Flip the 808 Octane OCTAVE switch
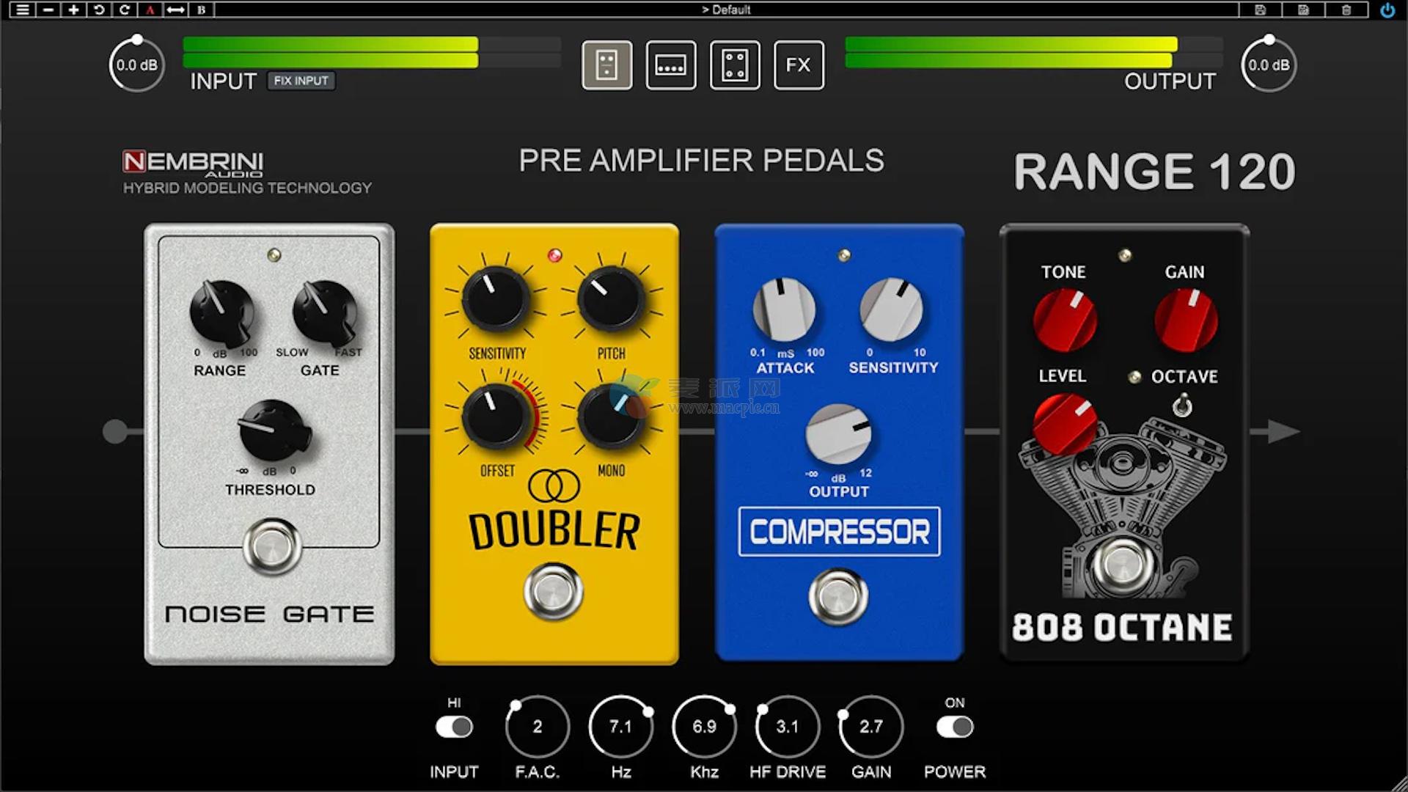Viewport: 1408px width, 792px height. coord(1181,406)
